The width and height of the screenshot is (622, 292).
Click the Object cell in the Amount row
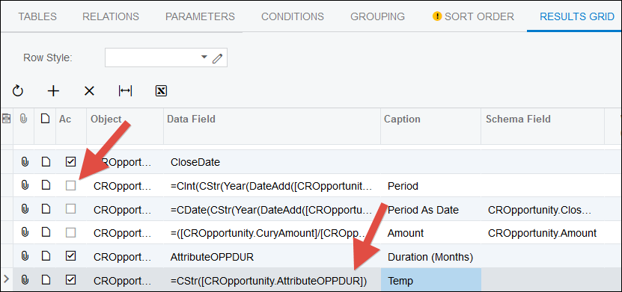pyautogui.click(x=125, y=233)
